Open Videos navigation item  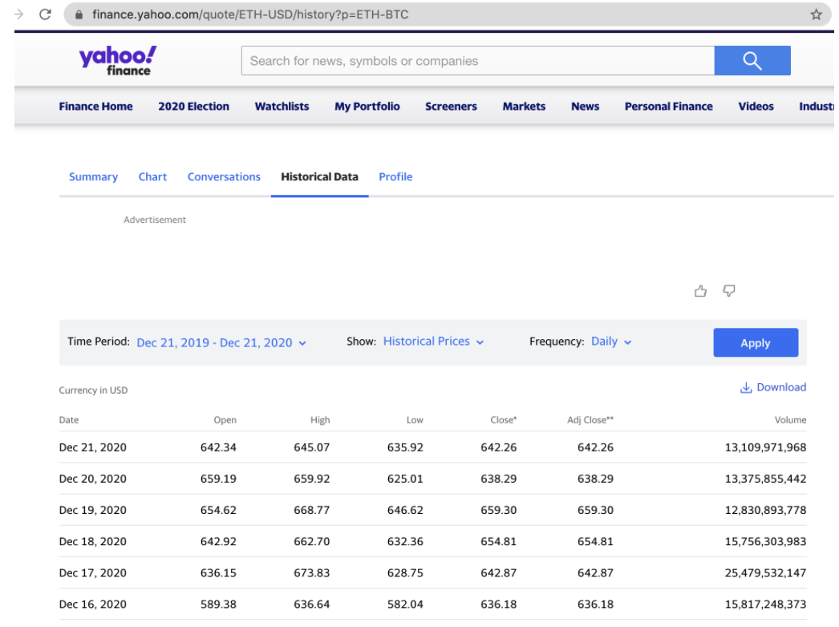coord(756,107)
